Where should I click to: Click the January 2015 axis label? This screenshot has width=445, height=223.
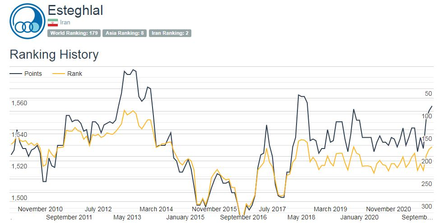point(185,217)
